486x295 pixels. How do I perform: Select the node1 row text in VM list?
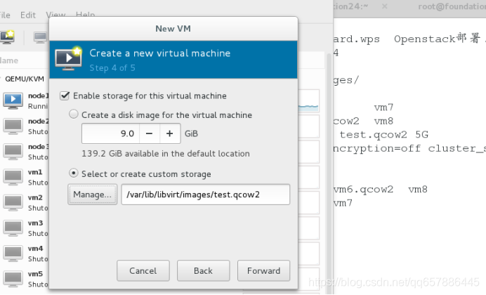coord(39,96)
